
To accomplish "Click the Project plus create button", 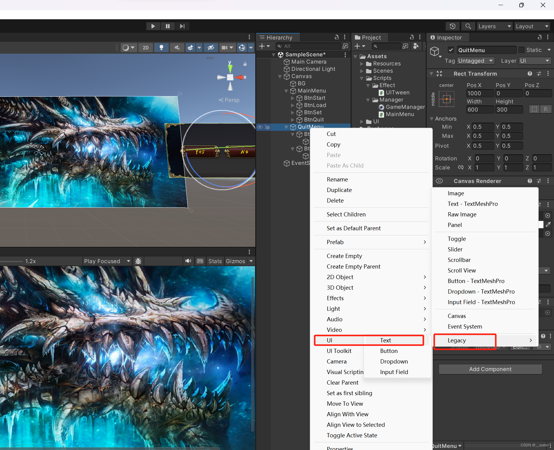I will click(x=360, y=46).
